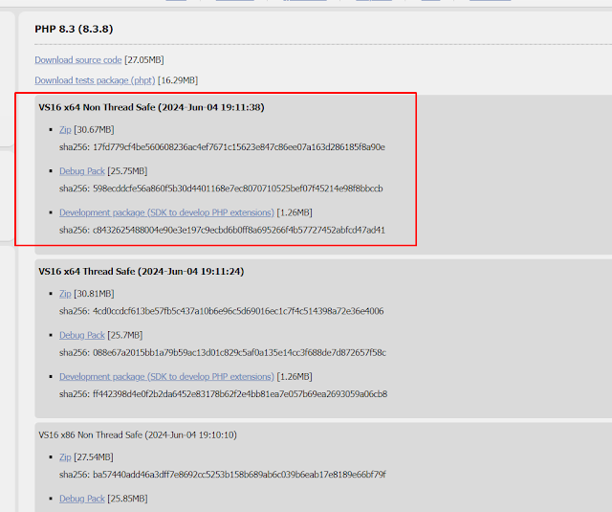Get Debug Pack under VS16 x86 Non Thread Safe
The width and height of the screenshot is (612, 512).
82,499
